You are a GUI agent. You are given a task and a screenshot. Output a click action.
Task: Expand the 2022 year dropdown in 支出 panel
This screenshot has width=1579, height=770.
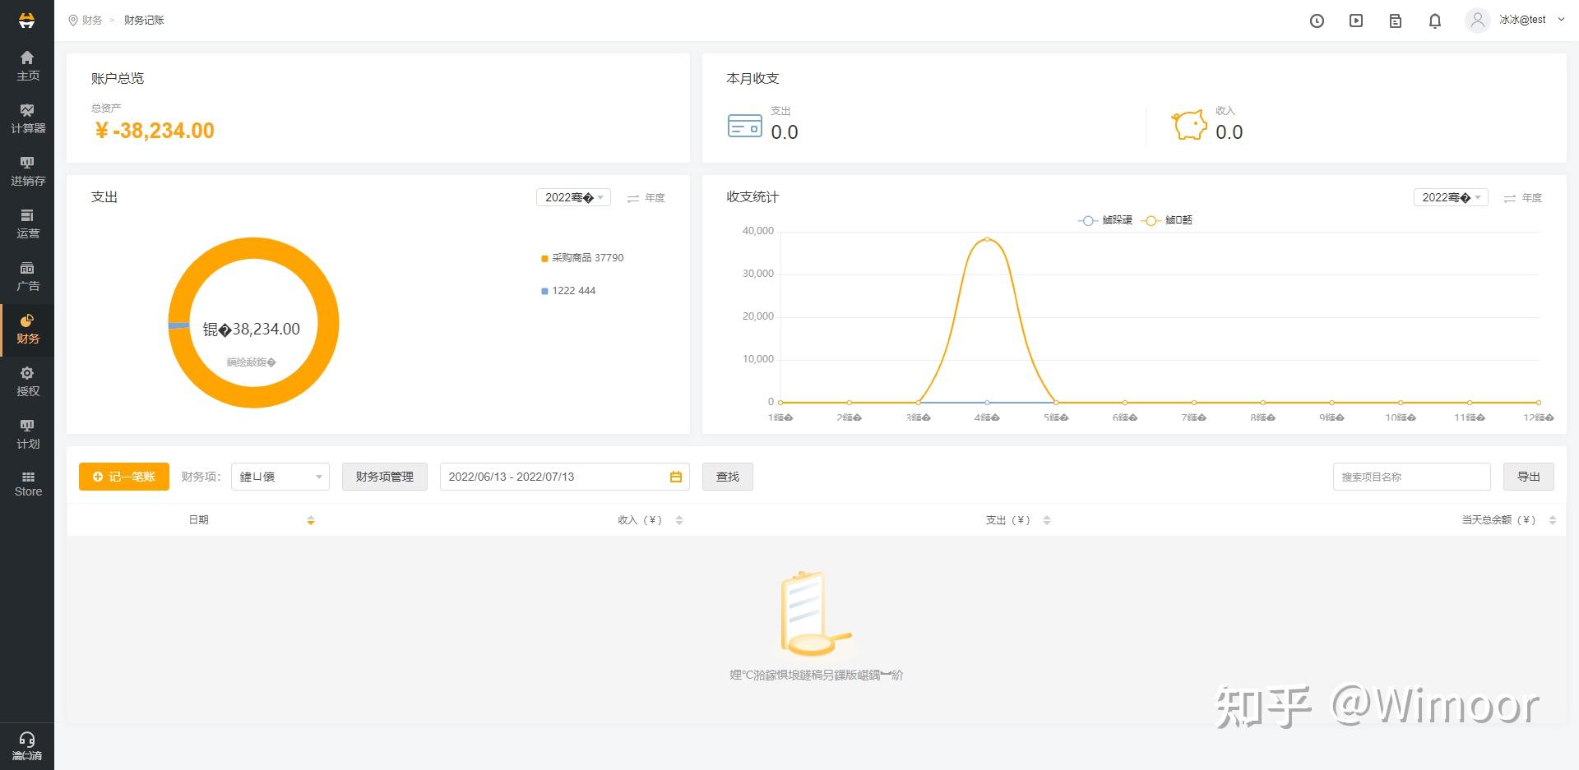pyautogui.click(x=573, y=197)
